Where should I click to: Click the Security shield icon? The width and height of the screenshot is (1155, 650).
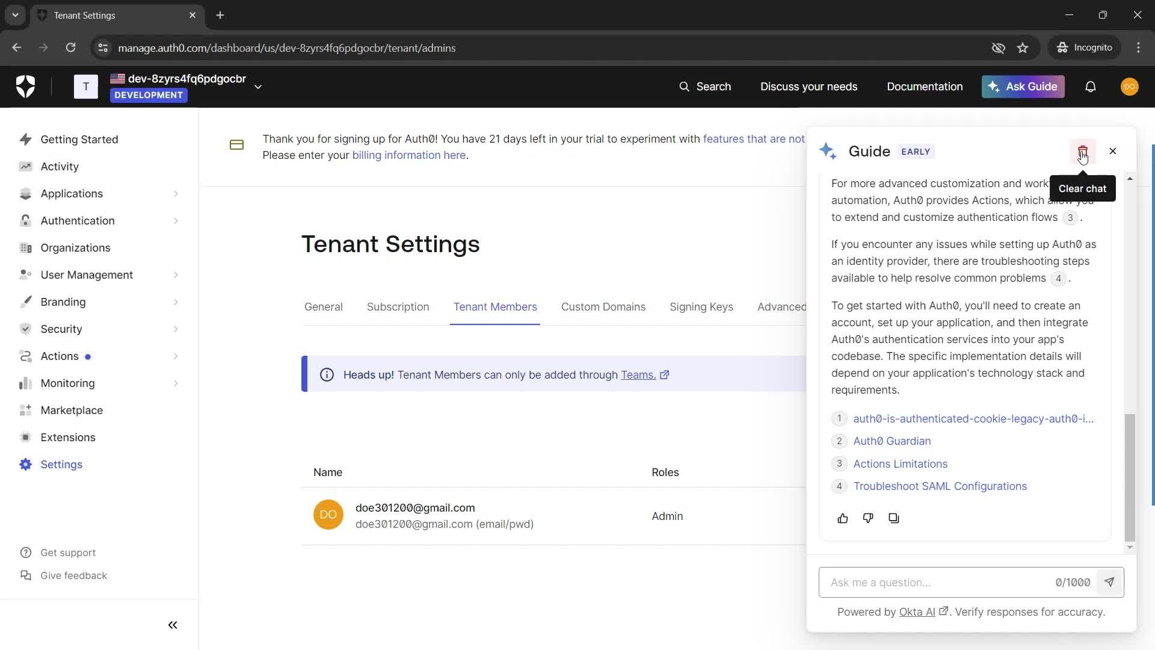[x=25, y=329]
